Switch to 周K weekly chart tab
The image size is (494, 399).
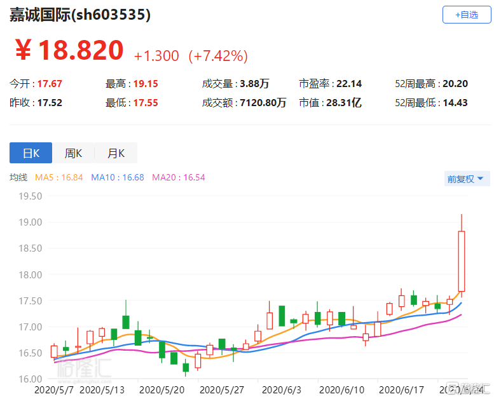73,152
